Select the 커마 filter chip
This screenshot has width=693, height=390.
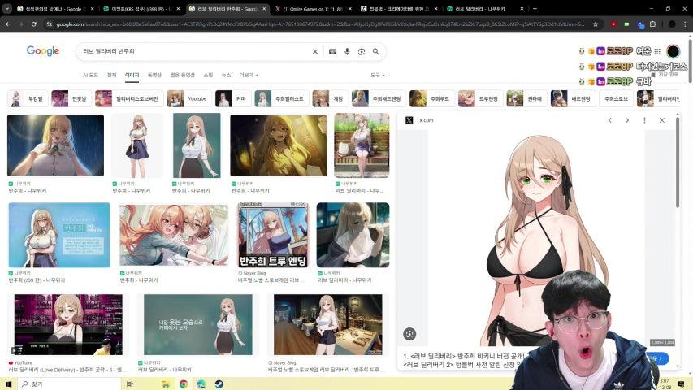coord(233,98)
